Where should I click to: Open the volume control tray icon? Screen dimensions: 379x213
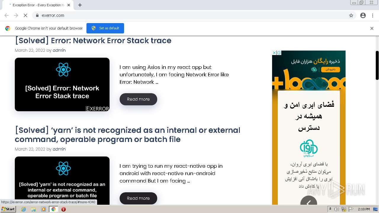coord(337,209)
